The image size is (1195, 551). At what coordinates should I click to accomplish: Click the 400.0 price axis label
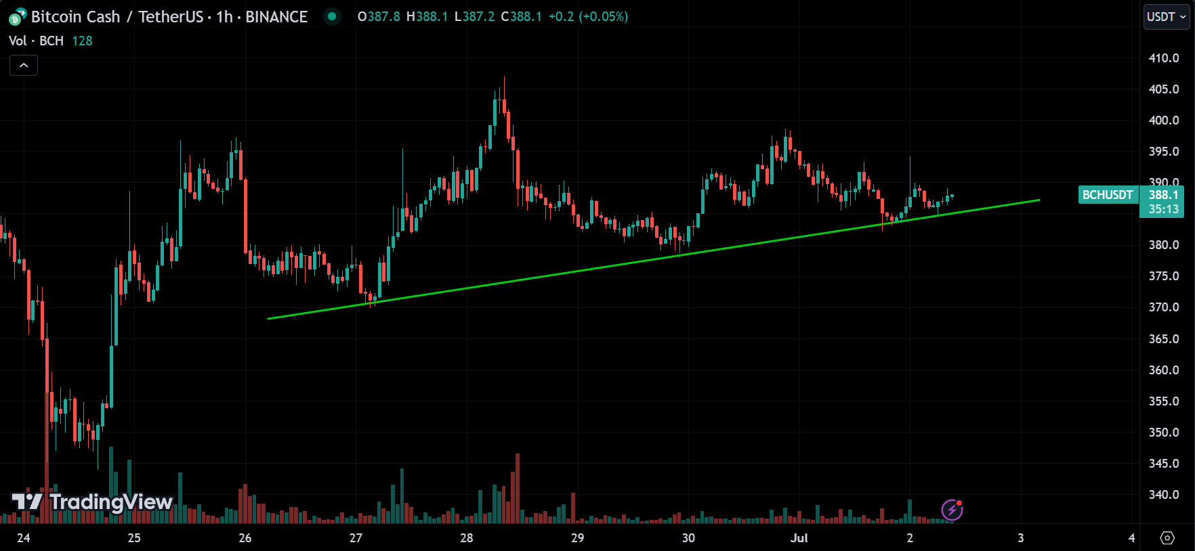[1163, 120]
